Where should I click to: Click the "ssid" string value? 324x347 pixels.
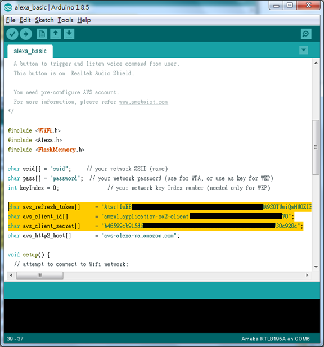(x=59, y=169)
